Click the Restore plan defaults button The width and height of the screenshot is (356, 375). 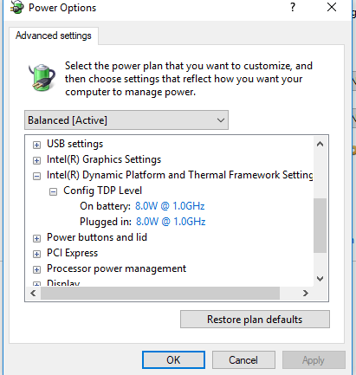pyautogui.click(x=255, y=320)
